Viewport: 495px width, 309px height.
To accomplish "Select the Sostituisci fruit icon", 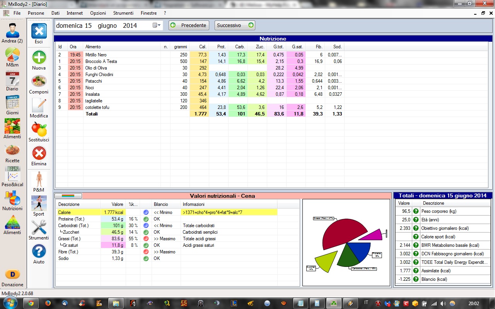I will coord(39,129).
